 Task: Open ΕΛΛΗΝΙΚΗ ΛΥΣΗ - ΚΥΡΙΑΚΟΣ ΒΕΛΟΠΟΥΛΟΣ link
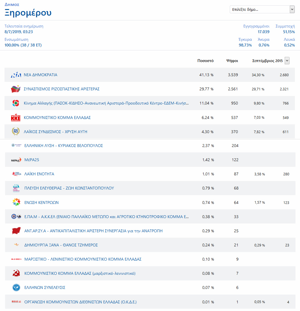tap(63, 146)
